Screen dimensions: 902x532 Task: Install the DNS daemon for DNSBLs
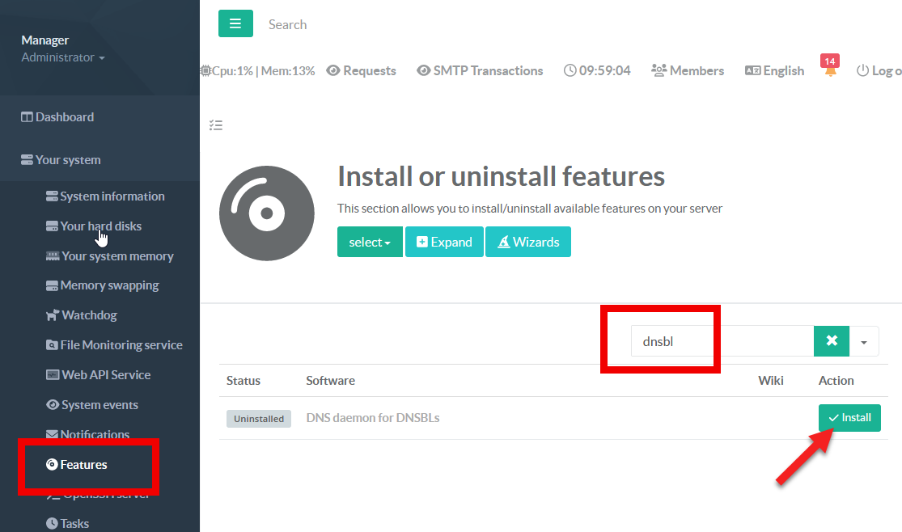pyautogui.click(x=849, y=418)
